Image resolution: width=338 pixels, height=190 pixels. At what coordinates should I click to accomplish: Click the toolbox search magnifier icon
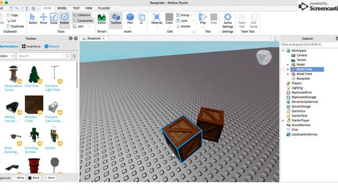[68, 56]
